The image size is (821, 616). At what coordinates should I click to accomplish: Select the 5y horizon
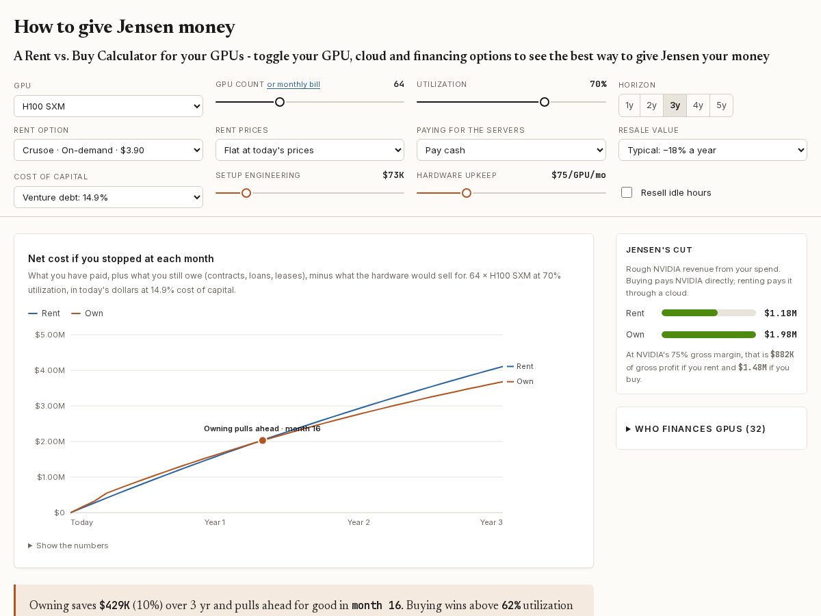coord(721,105)
